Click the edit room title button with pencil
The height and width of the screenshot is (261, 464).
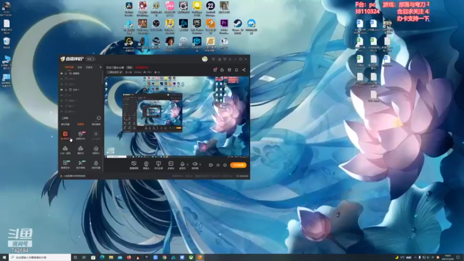114,72
